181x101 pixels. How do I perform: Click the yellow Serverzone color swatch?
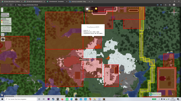2,22
